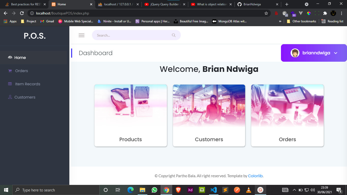Viewport: 347px width, 195px height.
Task: Switch to the Best practices for REST tab
Action: (25, 4)
